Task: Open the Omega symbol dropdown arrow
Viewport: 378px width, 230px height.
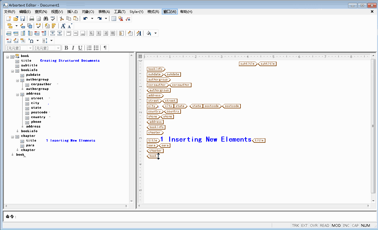Action: 38,41
